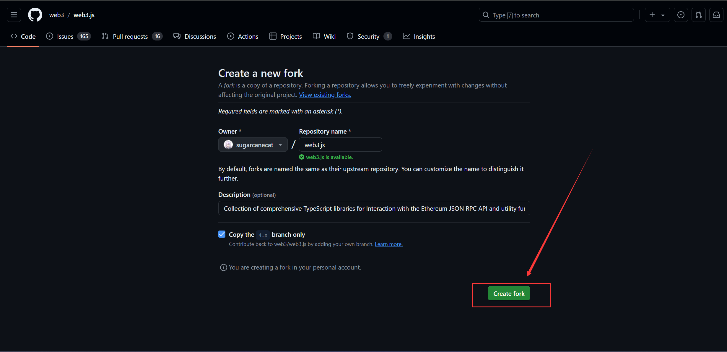The width and height of the screenshot is (727, 352).
Task: Open the hamburger navigation menu
Action: click(14, 15)
